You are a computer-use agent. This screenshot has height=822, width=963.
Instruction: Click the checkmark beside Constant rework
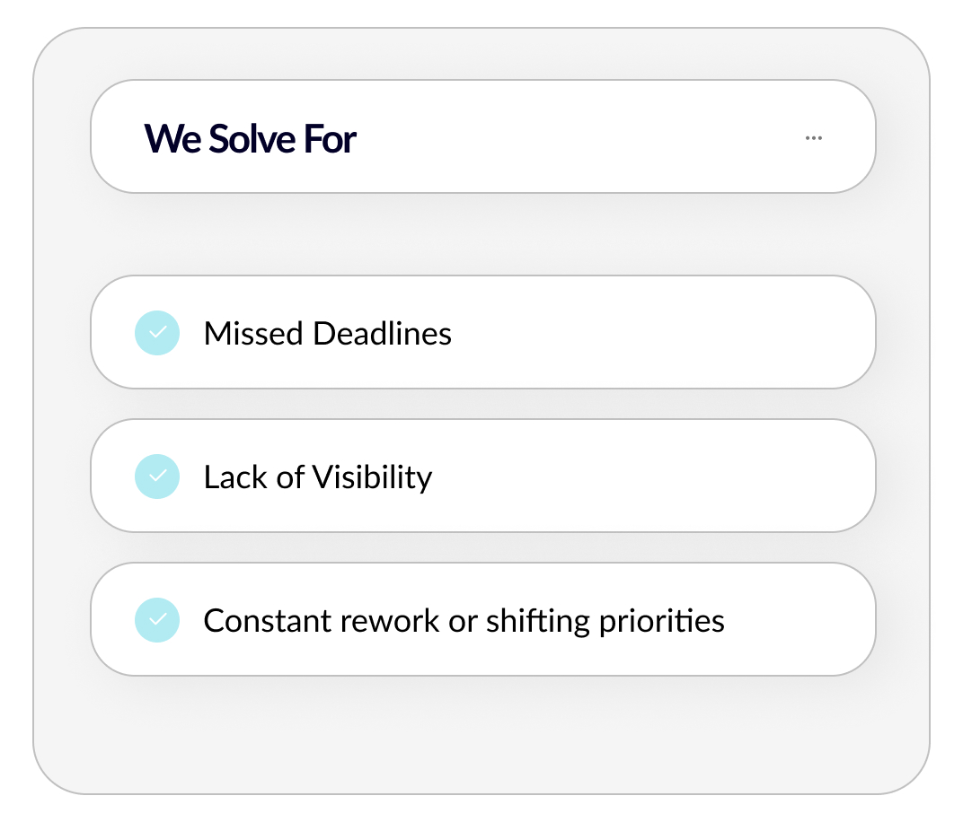[x=157, y=620]
